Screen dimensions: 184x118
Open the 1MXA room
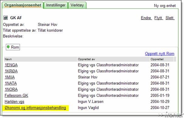click(10, 77)
